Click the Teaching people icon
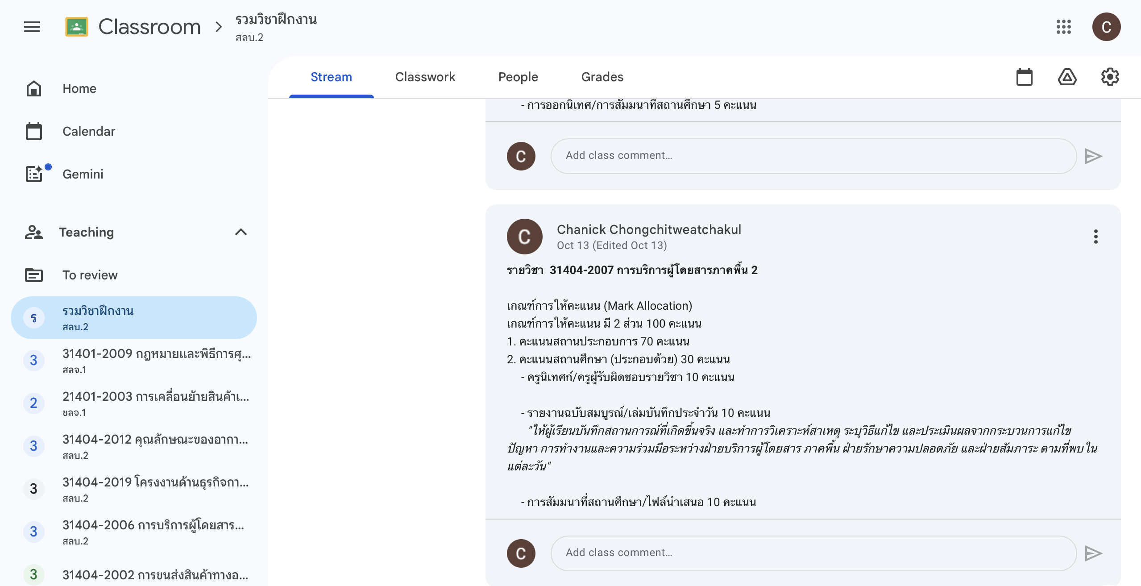This screenshot has width=1141, height=586. pos(34,232)
